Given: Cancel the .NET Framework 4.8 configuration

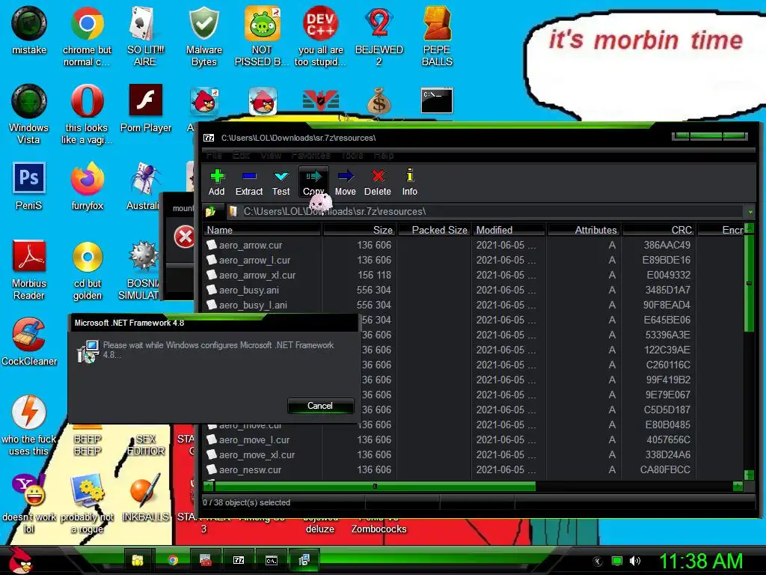Looking at the screenshot, I should click(320, 406).
